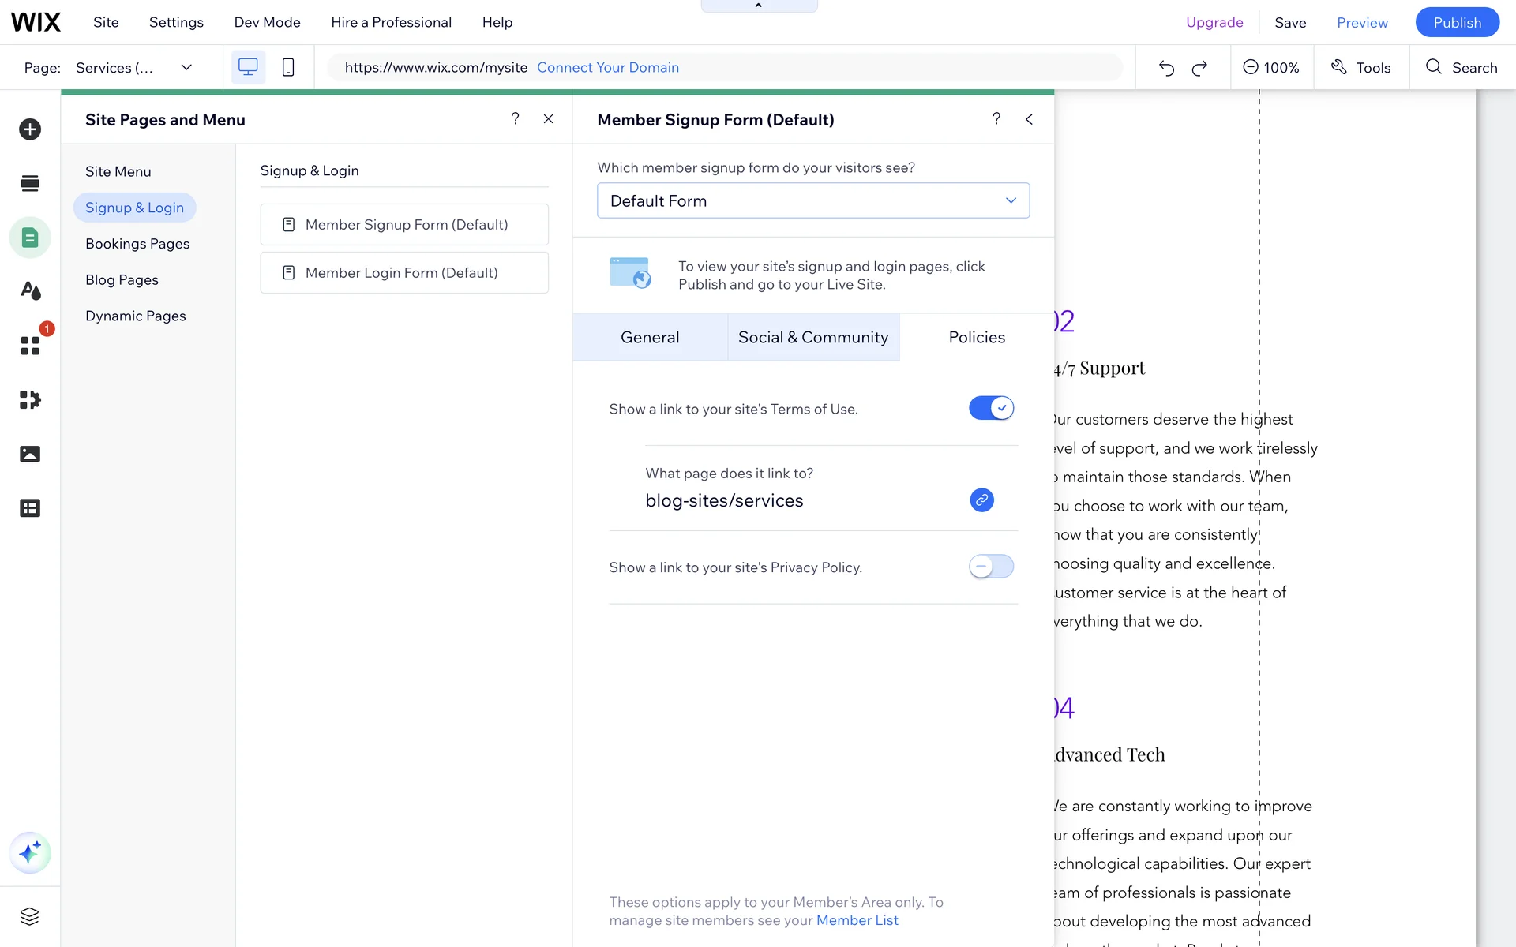Collapse the top bar with the chevron handle

coord(758,6)
